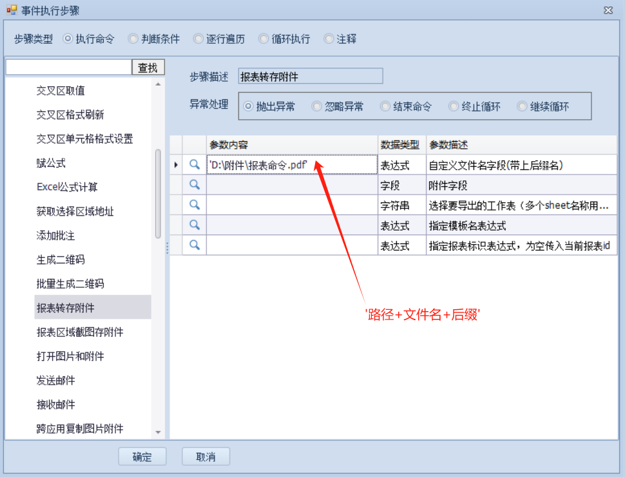Click magnifier icon in 选择要导出的工作表 row
The height and width of the screenshot is (478, 625).
(194, 205)
